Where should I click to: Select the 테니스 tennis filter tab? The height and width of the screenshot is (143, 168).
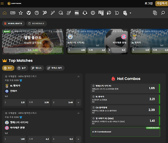pyautogui.click(x=37, y=68)
